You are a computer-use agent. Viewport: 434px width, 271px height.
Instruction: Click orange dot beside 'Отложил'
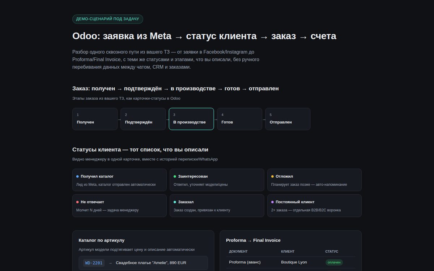click(x=273, y=176)
